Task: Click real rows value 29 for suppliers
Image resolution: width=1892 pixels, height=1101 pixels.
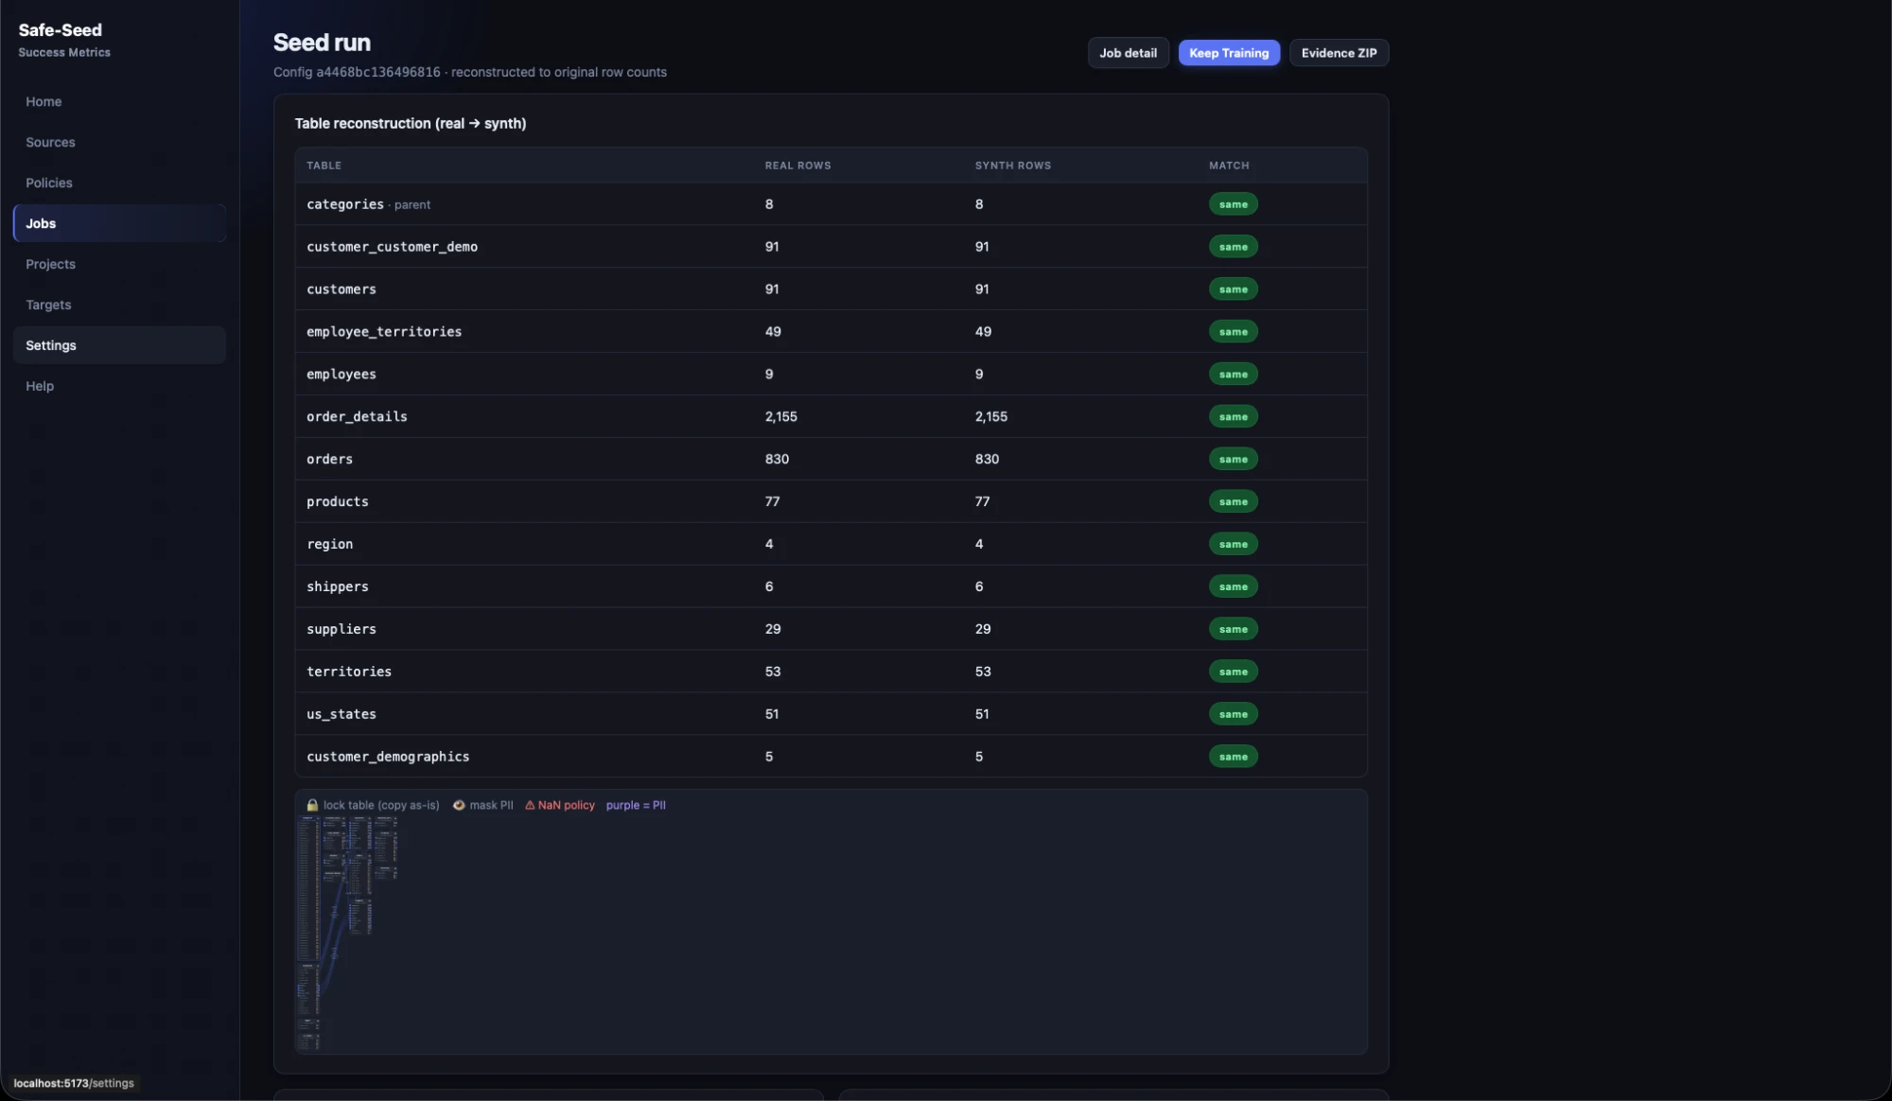Action: pos(773,630)
